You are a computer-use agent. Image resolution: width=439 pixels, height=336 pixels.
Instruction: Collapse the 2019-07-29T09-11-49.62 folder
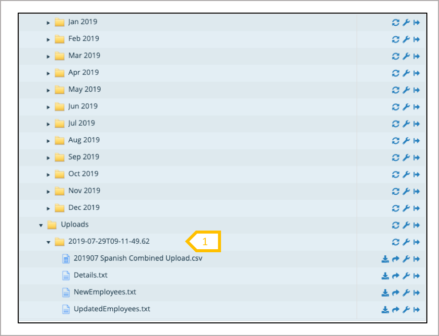(49, 242)
